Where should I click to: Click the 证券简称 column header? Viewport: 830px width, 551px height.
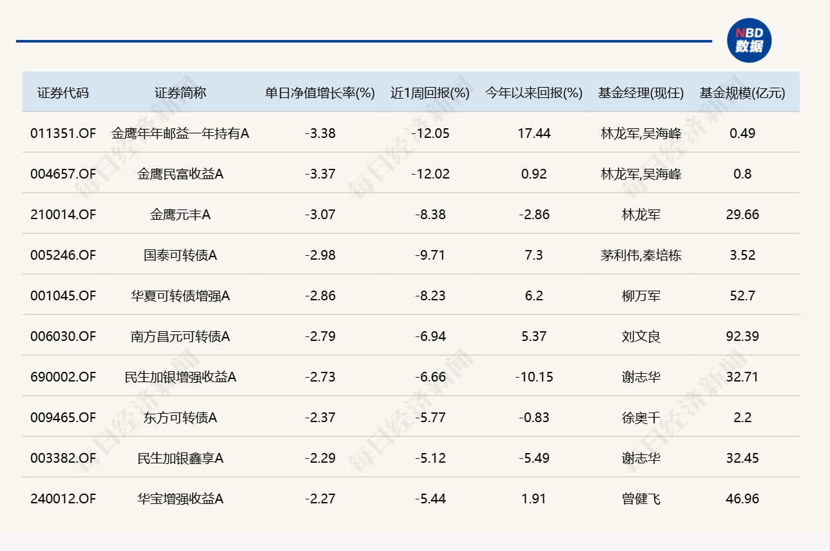[x=180, y=93]
